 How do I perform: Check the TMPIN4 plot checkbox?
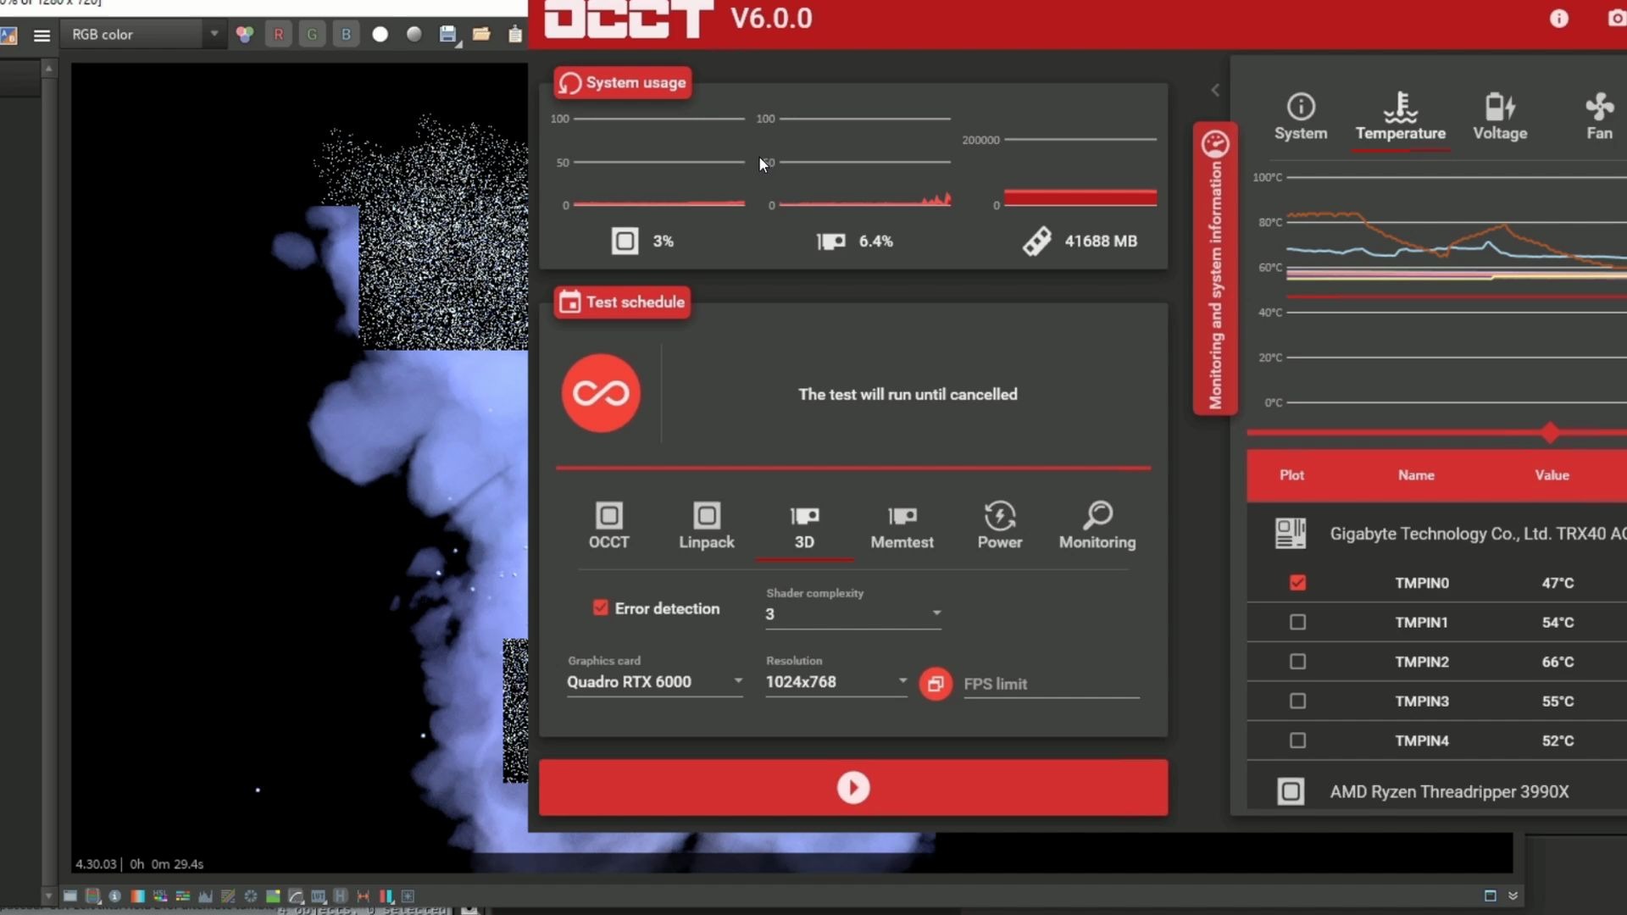coord(1297,740)
